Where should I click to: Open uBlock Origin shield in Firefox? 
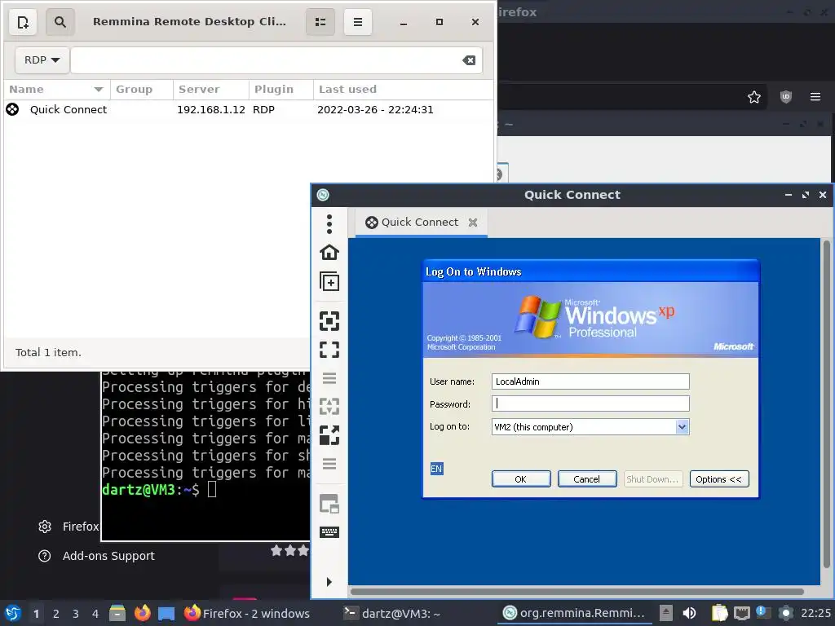(x=785, y=97)
